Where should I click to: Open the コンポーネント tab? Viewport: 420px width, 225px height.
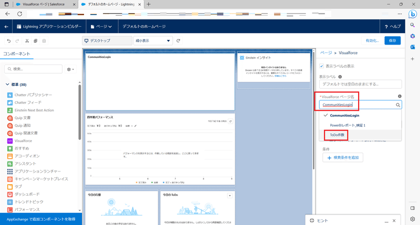(x=17, y=54)
